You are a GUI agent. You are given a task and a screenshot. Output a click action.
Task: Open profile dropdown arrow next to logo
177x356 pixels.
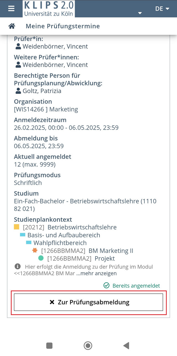click(x=140, y=13)
